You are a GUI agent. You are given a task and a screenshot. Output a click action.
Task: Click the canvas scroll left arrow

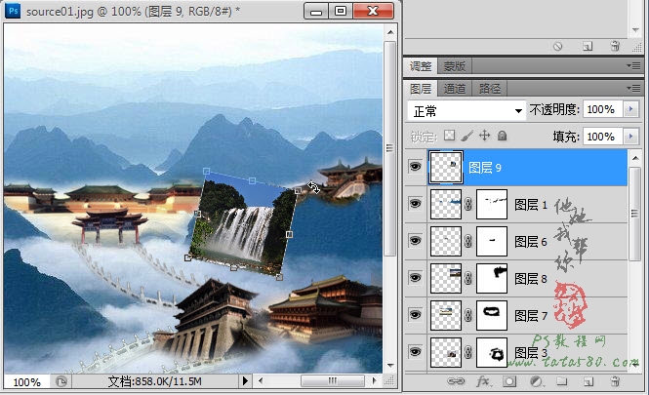[x=261, y=380]
